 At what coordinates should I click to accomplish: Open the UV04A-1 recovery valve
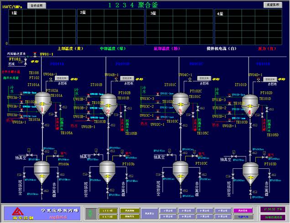tap(51, 79)
